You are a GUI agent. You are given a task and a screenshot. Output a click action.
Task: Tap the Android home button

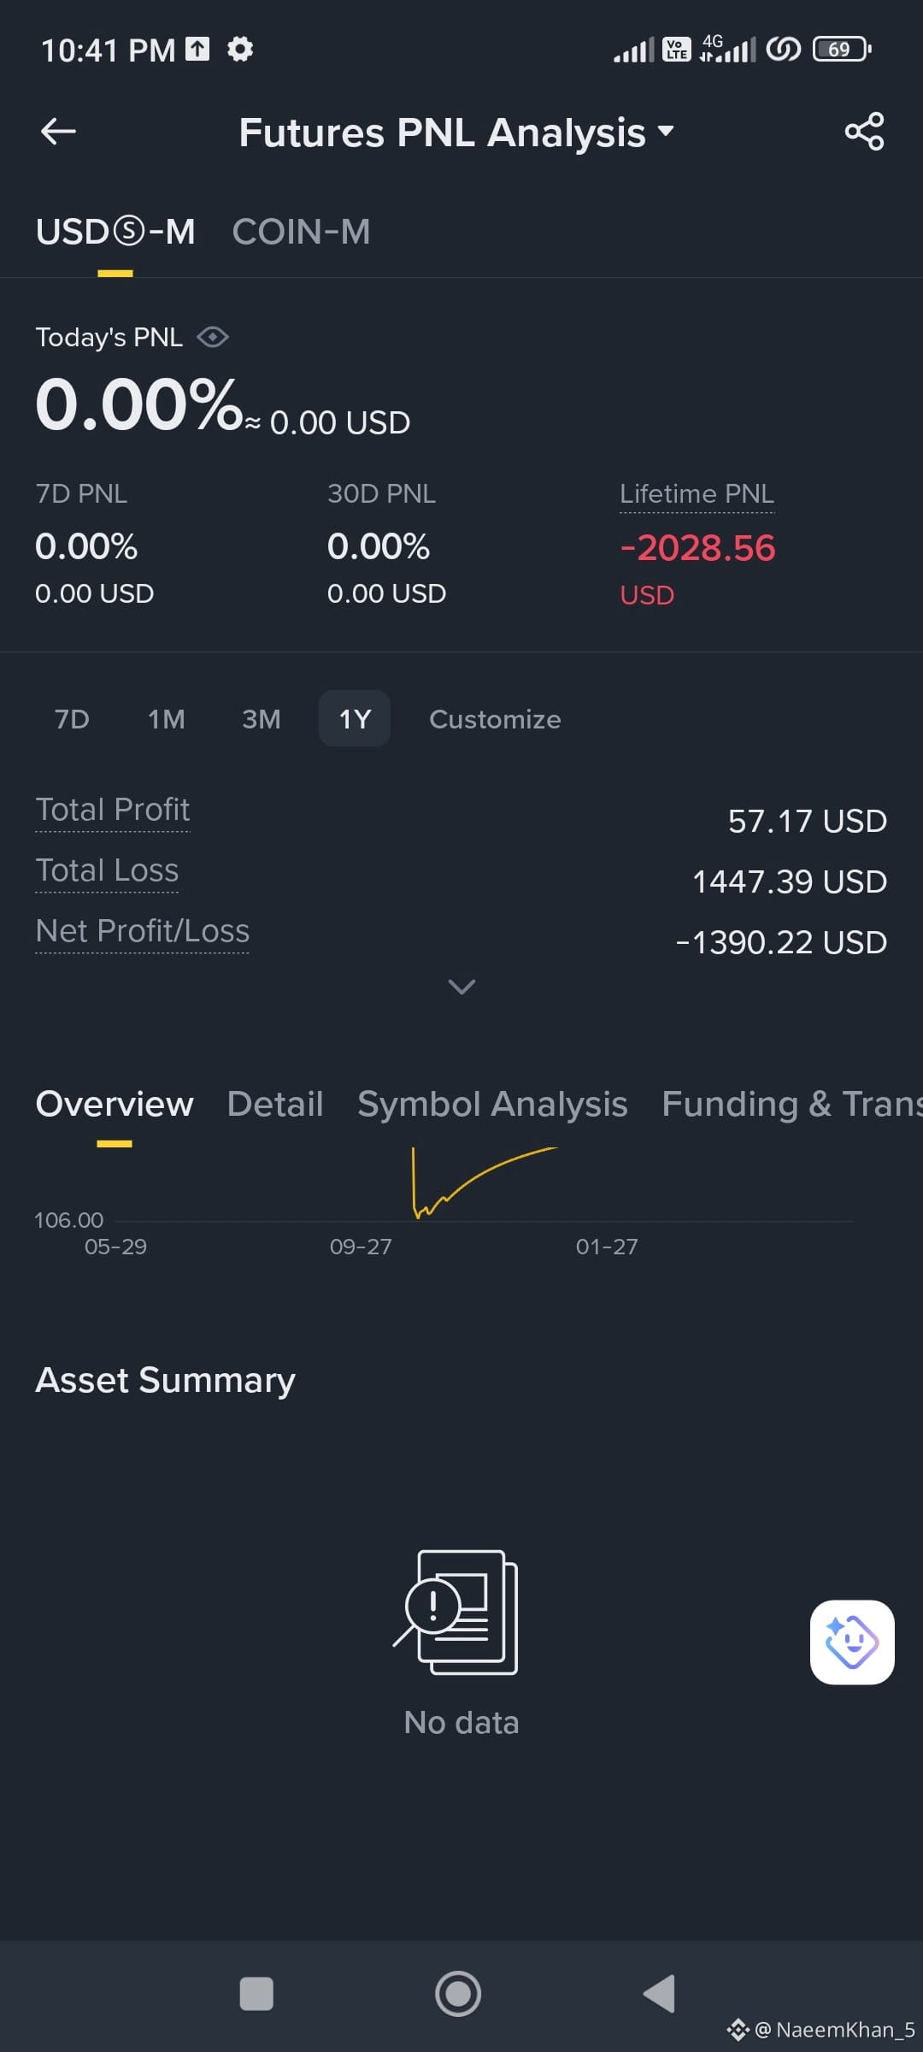pos(458,1994)
